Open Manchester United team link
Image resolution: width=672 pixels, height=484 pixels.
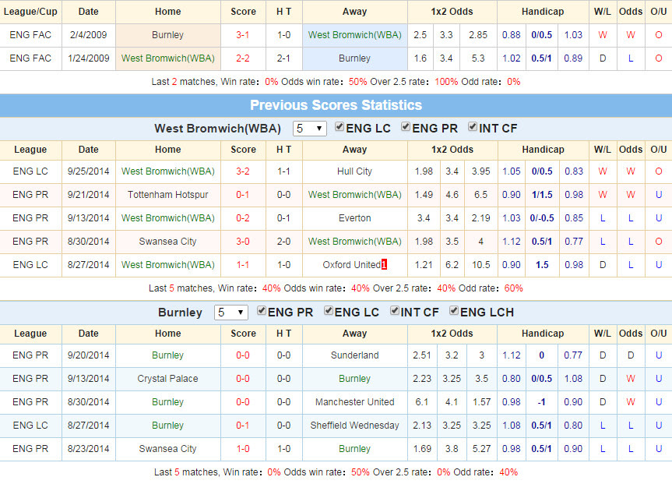(354, 402)
